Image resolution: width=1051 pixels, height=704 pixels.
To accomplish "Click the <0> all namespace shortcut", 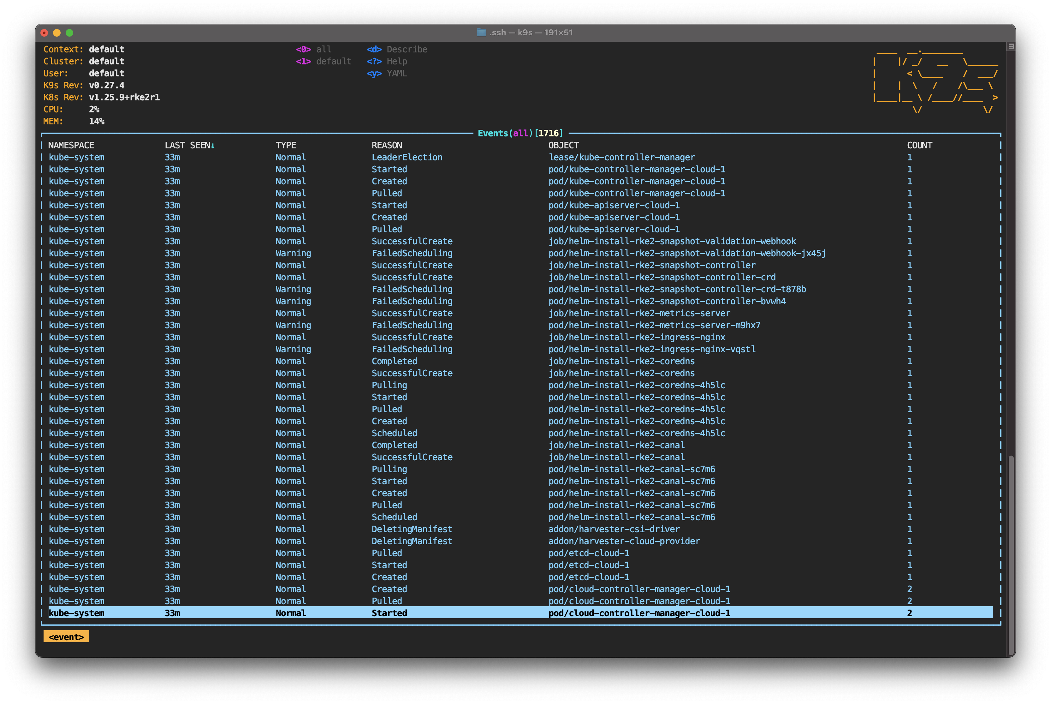I will [313, 49].
